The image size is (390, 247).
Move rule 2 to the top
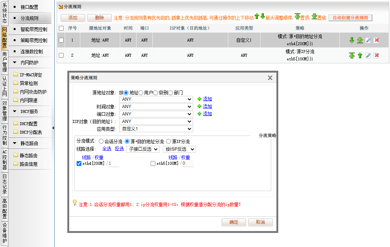[352, 56]
